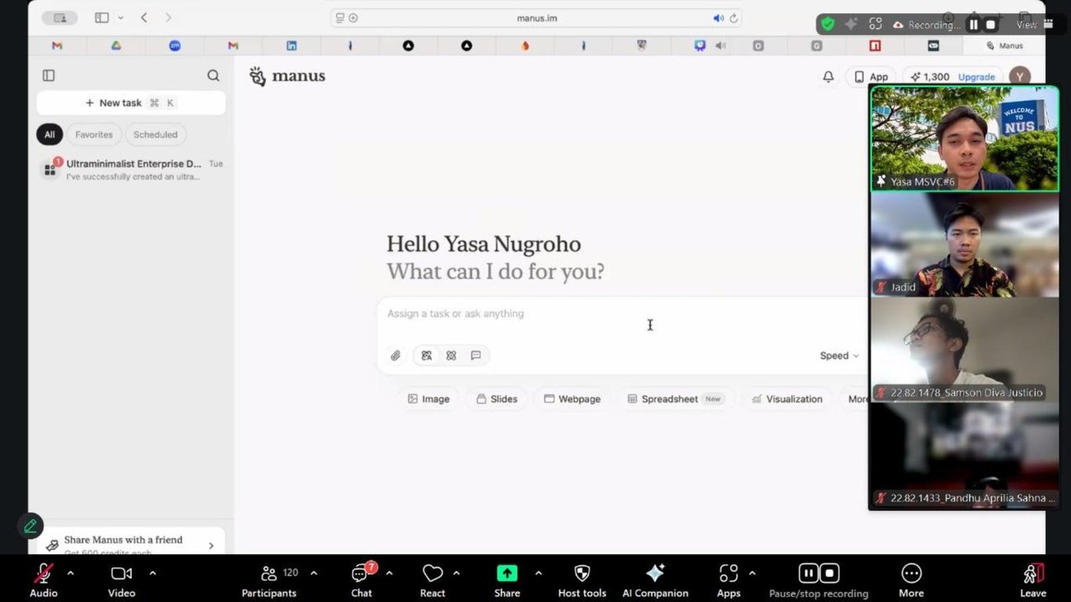Viewport: 1071px width, 602px height.
Task: Open the Y profile avatar menu
Action: tap(1018, 76)
